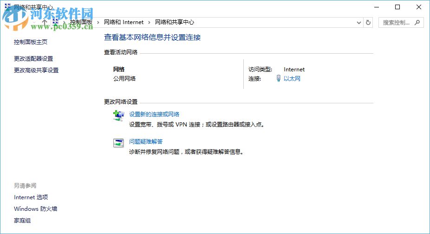
Task: Click 设置新的连接或网络 link
Action: [154, 114]
